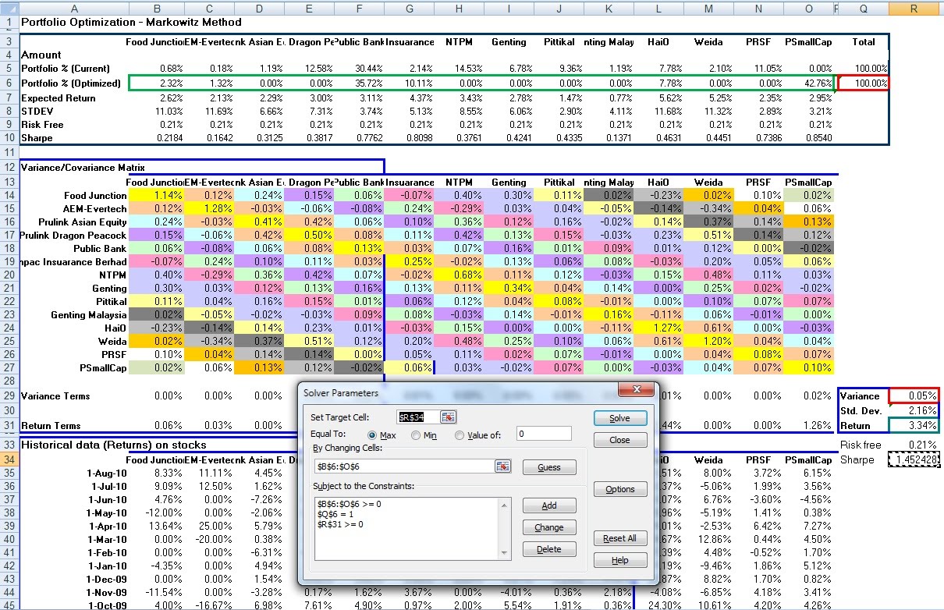Close the Solver Parameters dialog

(619, 440)
